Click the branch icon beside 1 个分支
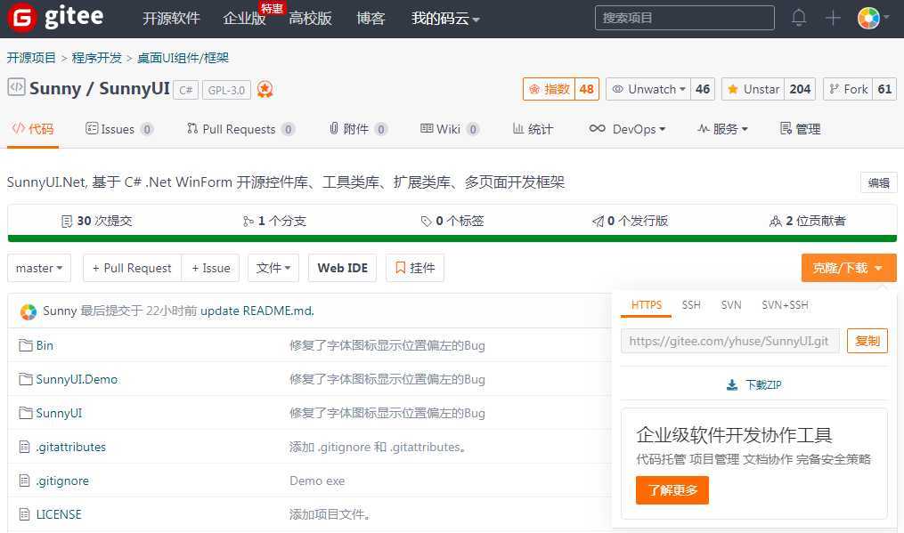 (248, 222)
